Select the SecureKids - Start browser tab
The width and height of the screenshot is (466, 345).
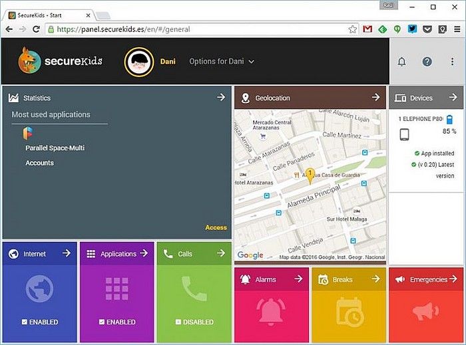[x=47, y=15]
